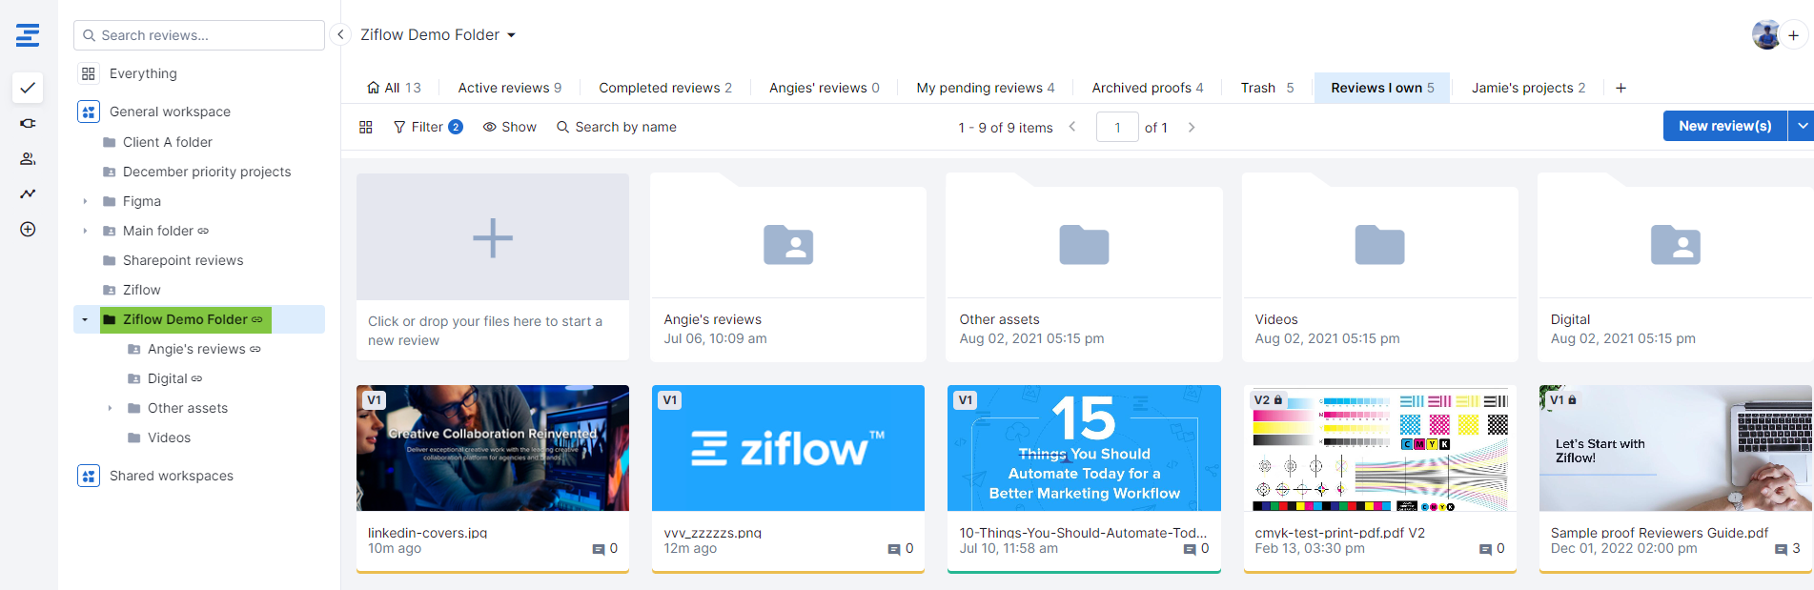Open the cmyk-test-print-pdf thumbnail
Viewport: 1814px width, 590px height.
1379,448
